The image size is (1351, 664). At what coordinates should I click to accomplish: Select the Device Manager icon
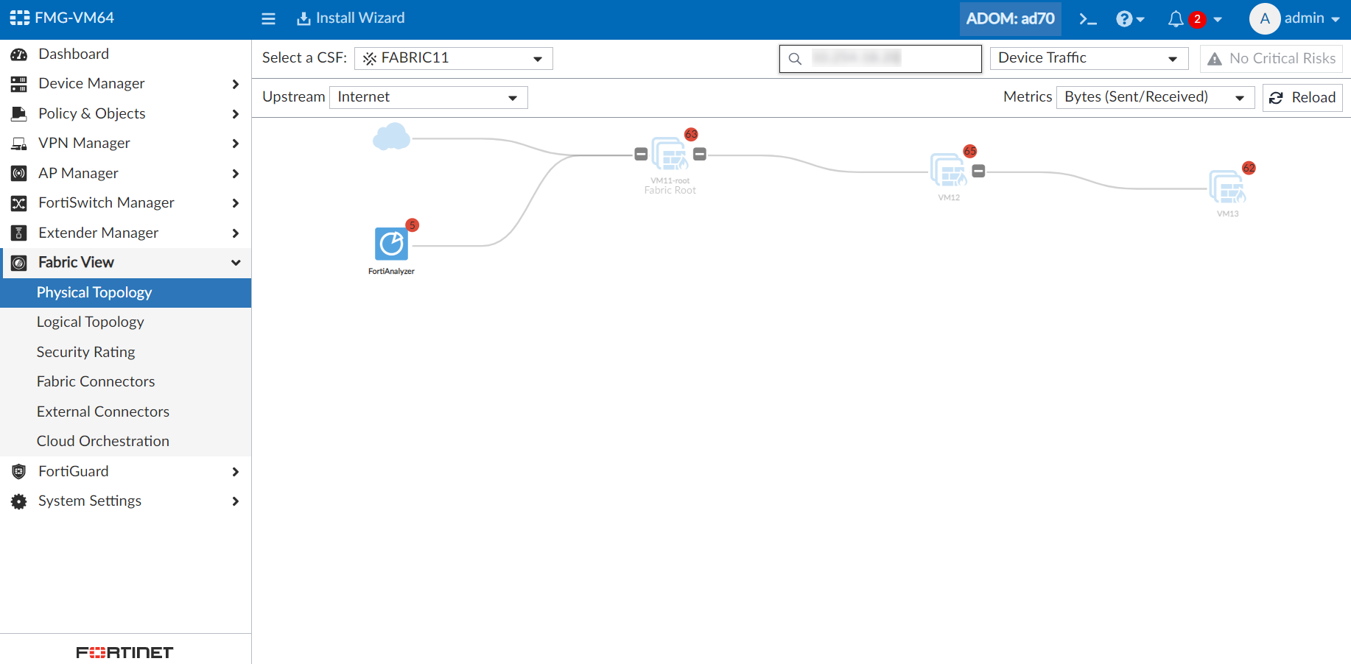pos(18,83)
